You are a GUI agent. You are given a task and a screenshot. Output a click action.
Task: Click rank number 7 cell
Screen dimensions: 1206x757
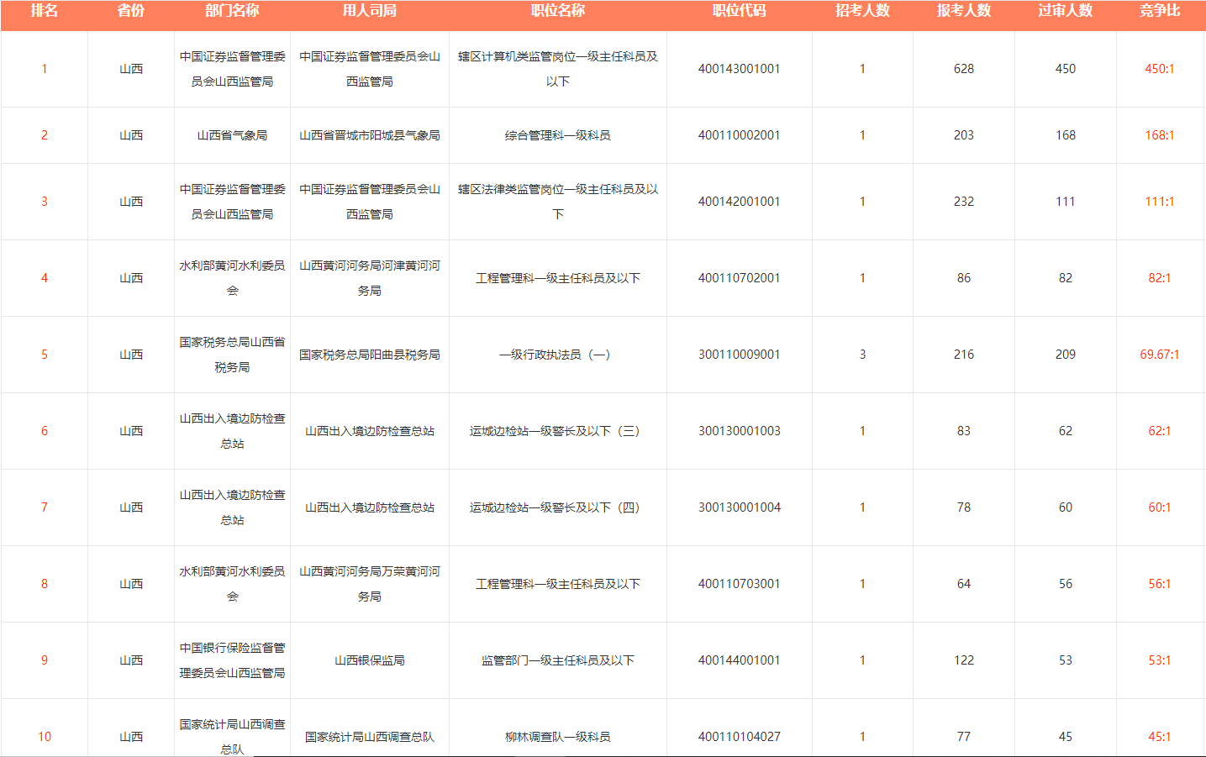point(44,507)
